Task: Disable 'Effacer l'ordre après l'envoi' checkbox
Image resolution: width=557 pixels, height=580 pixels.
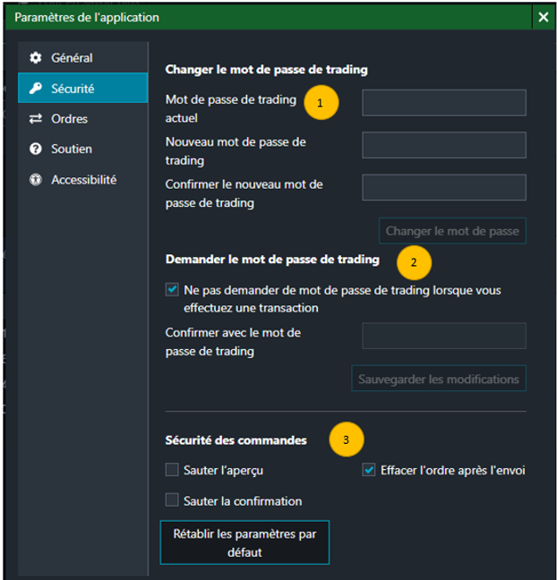Action: [369, 470]
